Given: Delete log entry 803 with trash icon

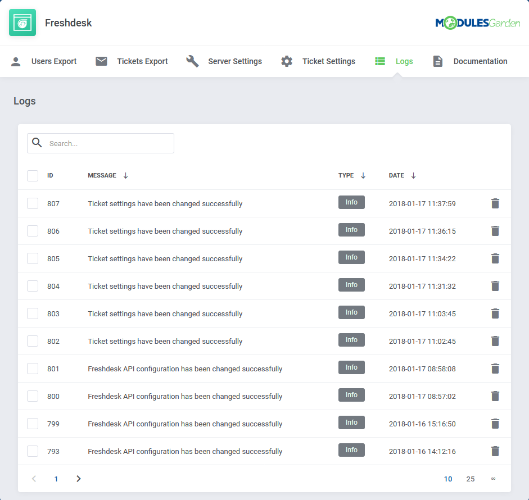Looking at the screenshot, I should pos(495,313).
